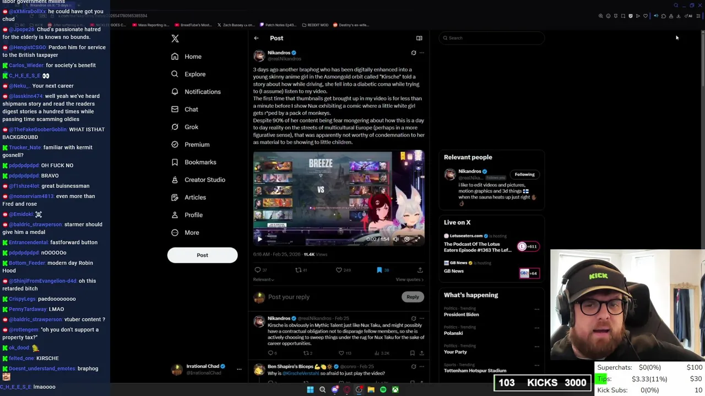Click the Reply button
The width and height of the screenshot is (705, 396).
pyautogui.click(x=413, y=297)
